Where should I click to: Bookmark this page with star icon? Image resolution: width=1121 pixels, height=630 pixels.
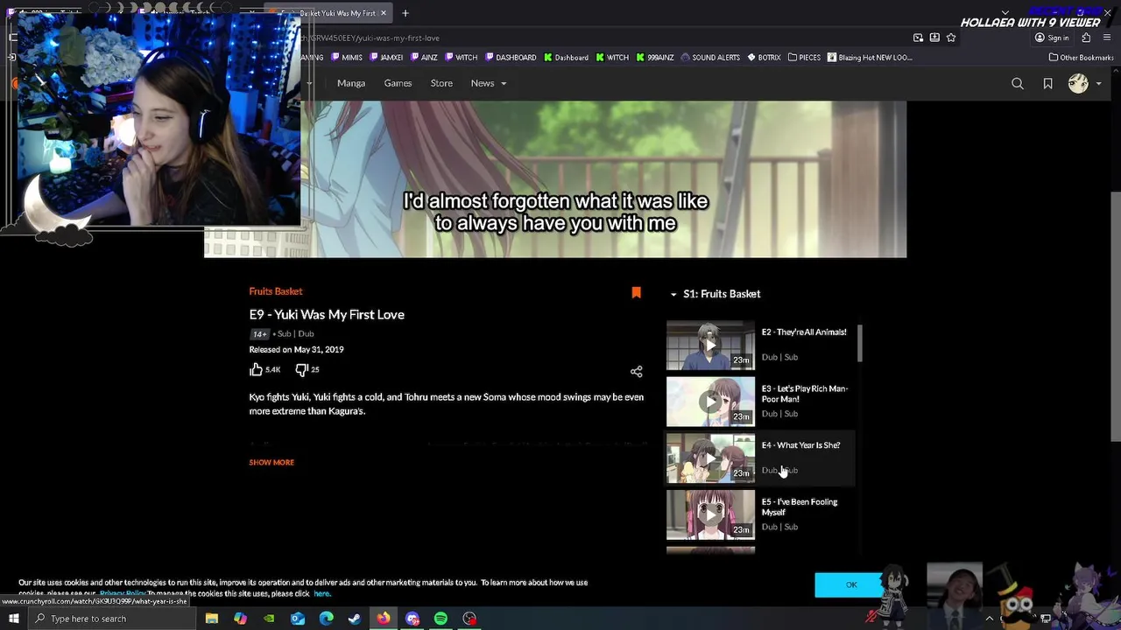pyautogui.click(x=951, y=38)
